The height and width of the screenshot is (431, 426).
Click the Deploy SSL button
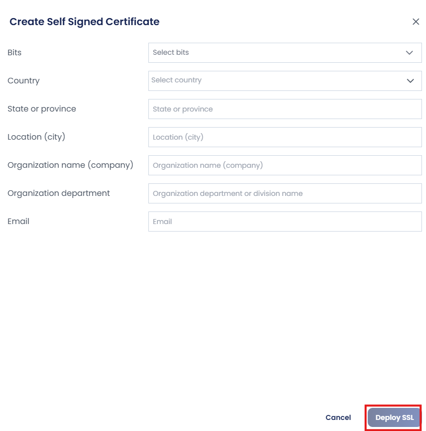(394, 417)
